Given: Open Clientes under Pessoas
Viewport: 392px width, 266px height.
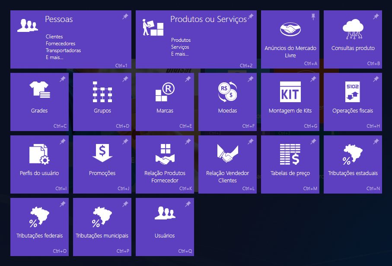Looking at the screenshot, I should [x=54, y=36].
